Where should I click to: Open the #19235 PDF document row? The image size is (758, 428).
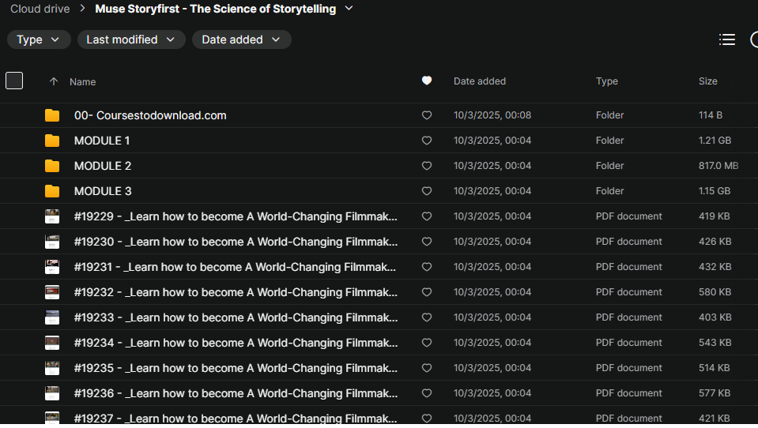coord(236,368)
